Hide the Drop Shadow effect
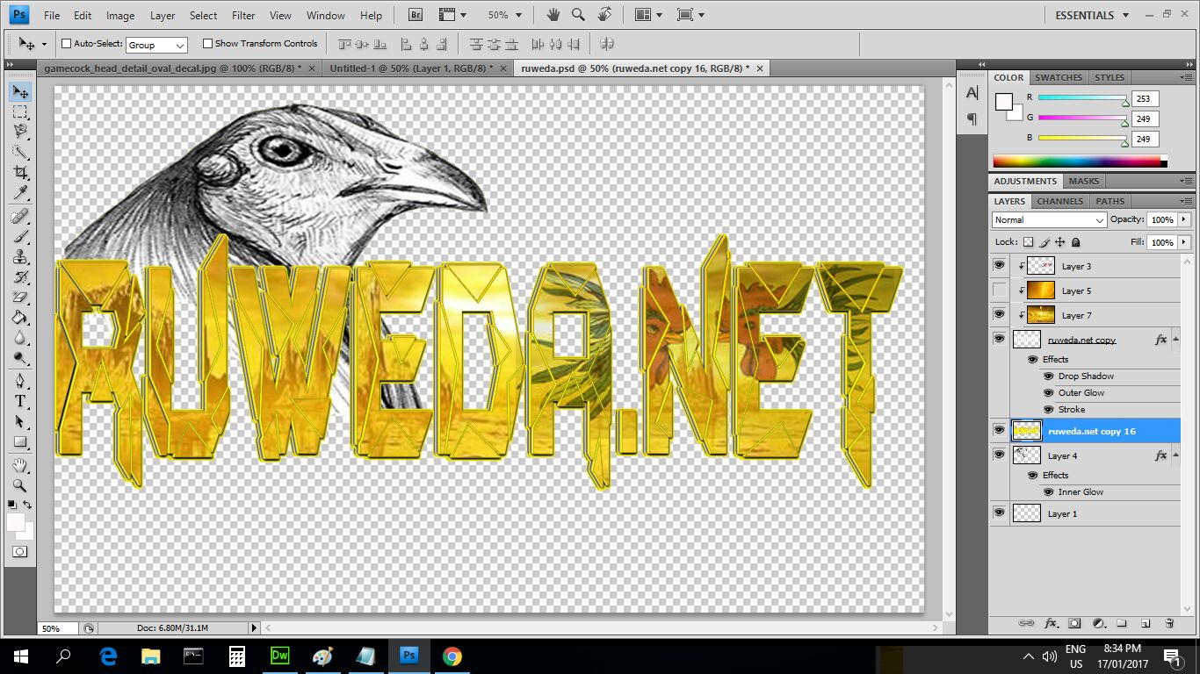 point(1048,376)
